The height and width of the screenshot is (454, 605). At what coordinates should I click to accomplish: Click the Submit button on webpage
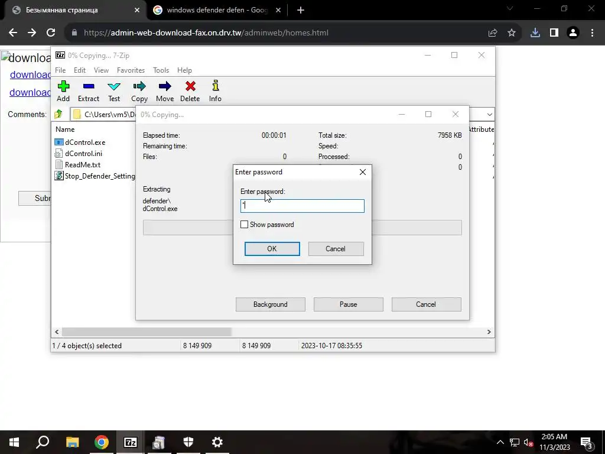point(35,198)
